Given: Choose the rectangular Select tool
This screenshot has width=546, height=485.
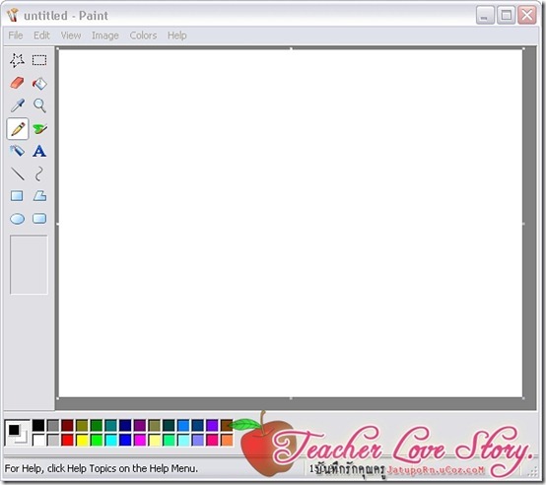Looking at the screenshot, I should [39, 60].
